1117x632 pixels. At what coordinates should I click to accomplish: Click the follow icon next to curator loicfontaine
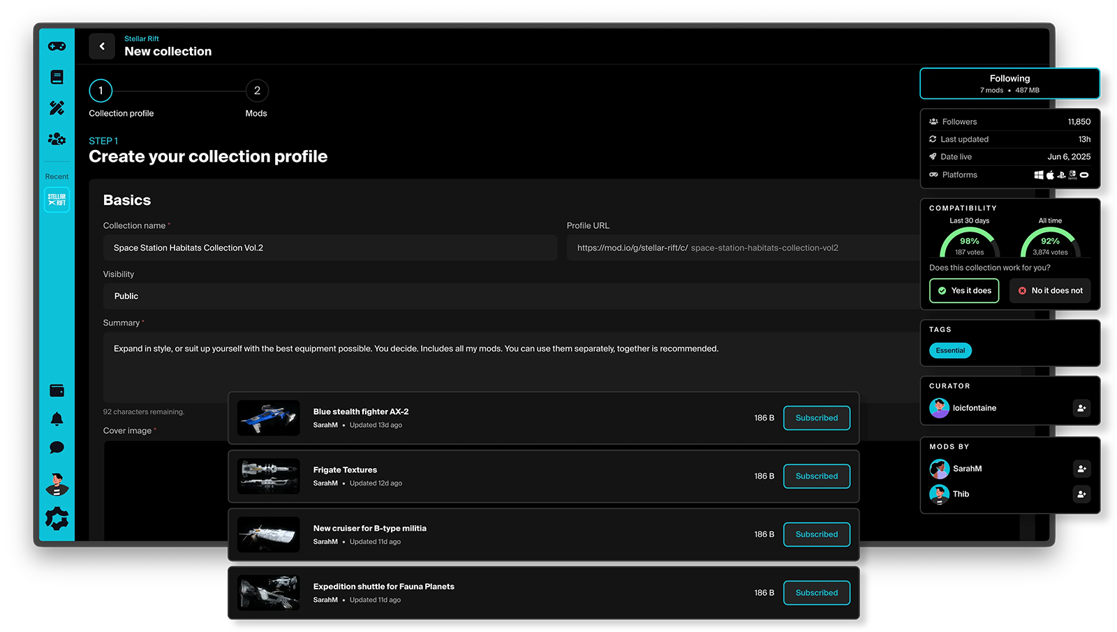(1081, 408)
